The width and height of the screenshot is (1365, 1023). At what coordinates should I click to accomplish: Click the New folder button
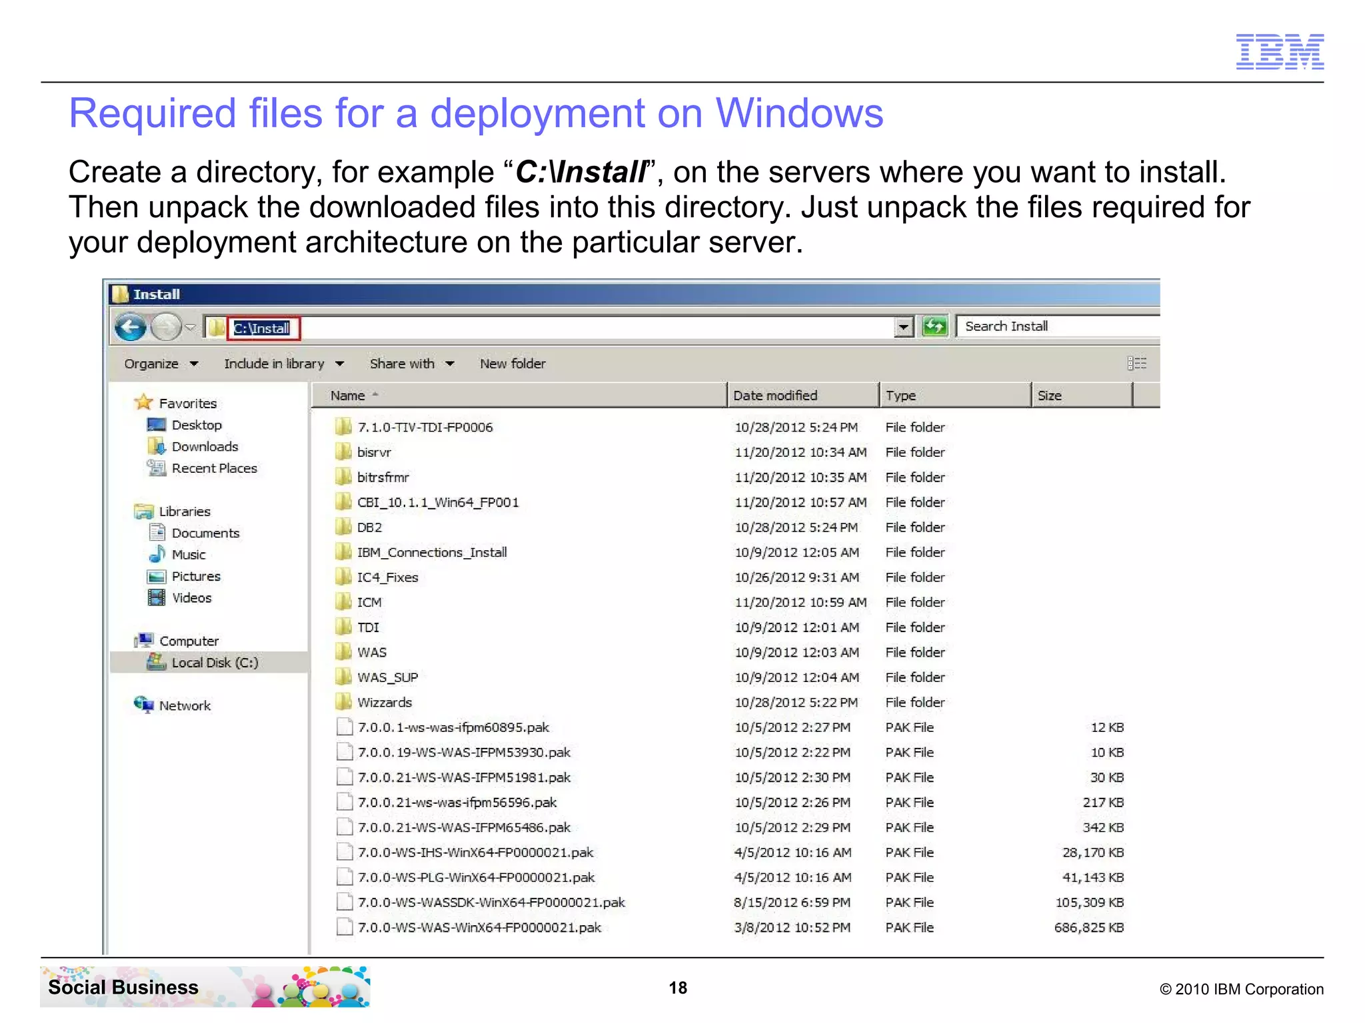click(513, 364)
